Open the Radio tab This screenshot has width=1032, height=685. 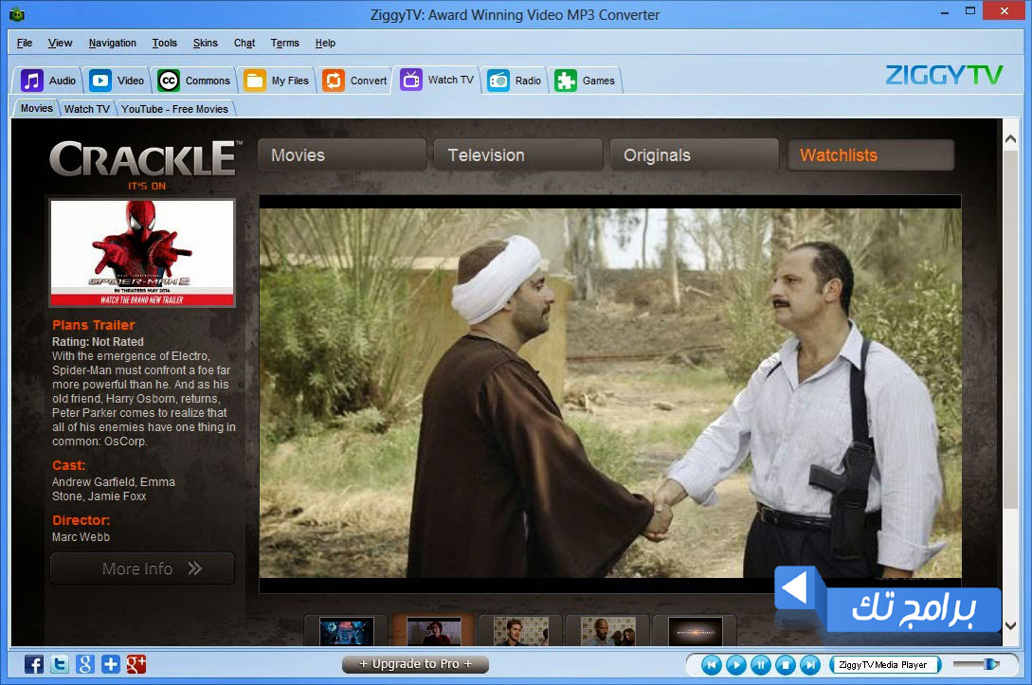click(x=514, y=81)
